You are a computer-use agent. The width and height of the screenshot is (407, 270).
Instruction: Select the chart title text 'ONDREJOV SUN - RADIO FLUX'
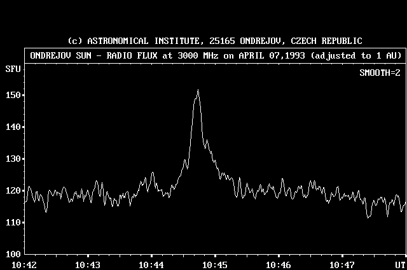93,55
